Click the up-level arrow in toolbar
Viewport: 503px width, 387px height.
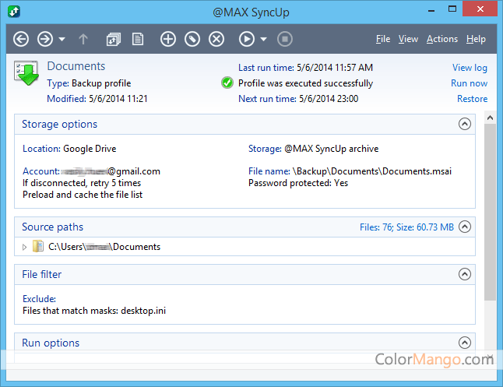point(83,39)
